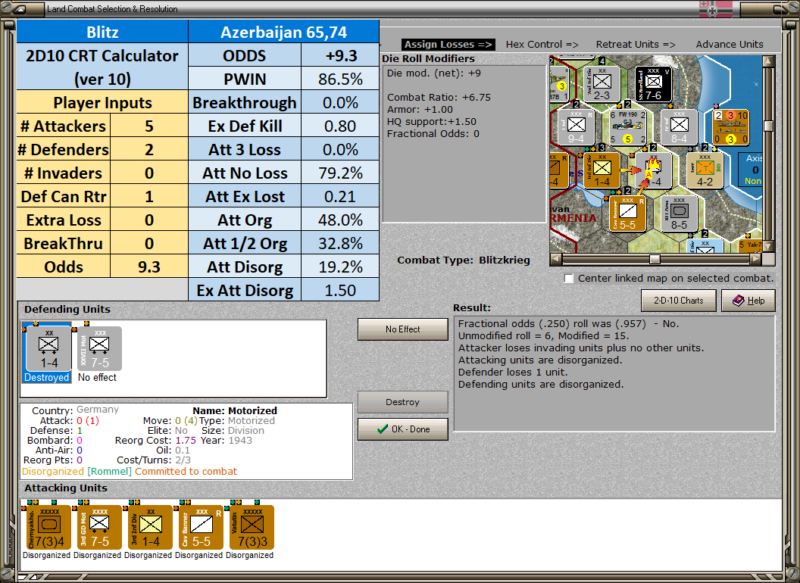Open the 2-D-10 Charts
The image size is (800, 583).
point(679,301)
